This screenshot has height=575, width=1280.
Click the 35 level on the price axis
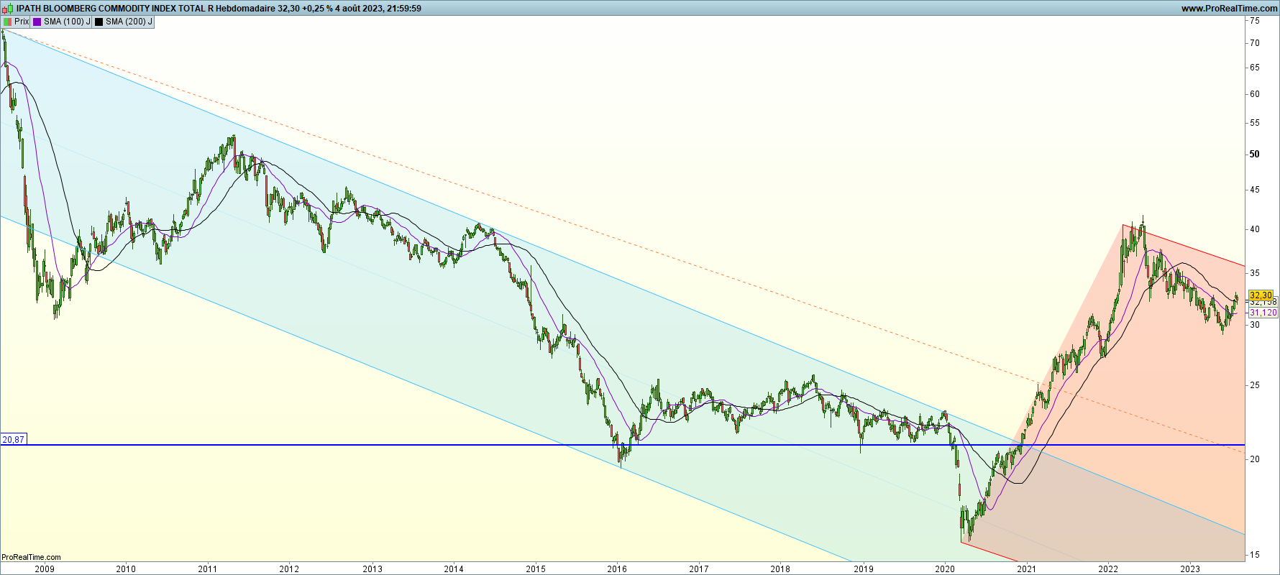[x=1255, y=273]
